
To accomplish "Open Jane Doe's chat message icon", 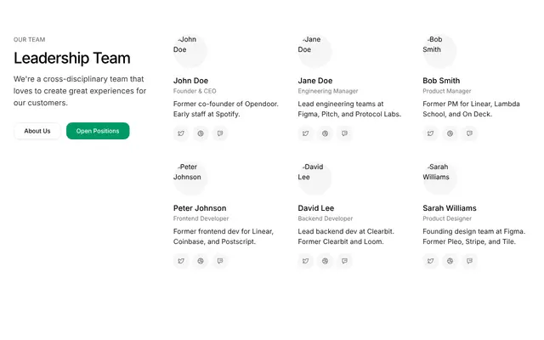I will click(344, 133).
